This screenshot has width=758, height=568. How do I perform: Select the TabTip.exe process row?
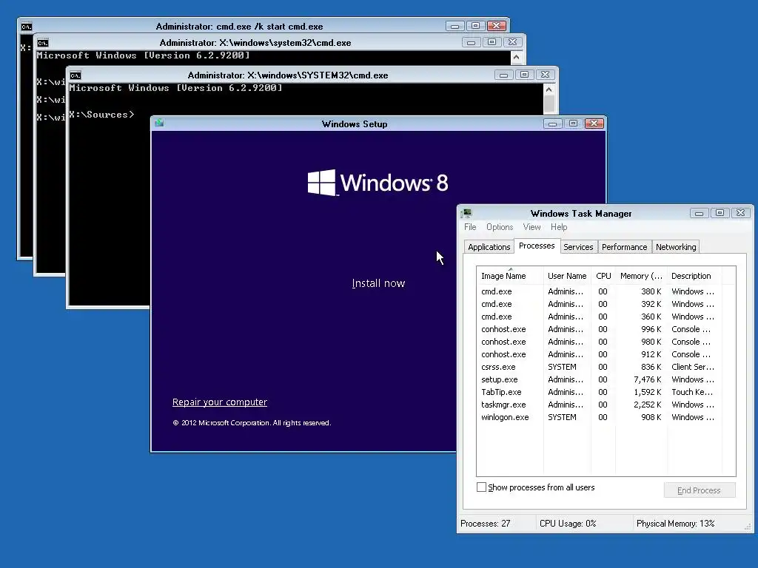pos(600,392)
